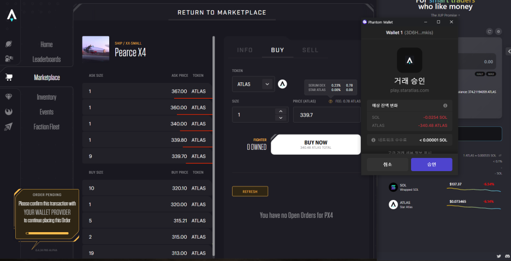
Task: Click the Wallet 1 (3D6H...mkis) label
Action: tap(409, 33)
